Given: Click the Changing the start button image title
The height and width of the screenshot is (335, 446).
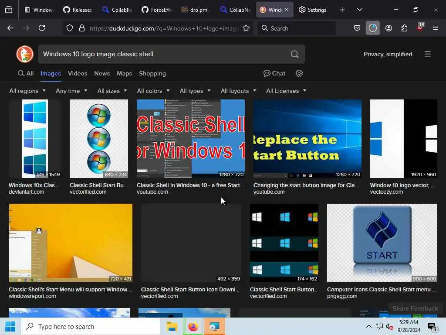Looking at the screenshot, I should (x=306, y=185).
